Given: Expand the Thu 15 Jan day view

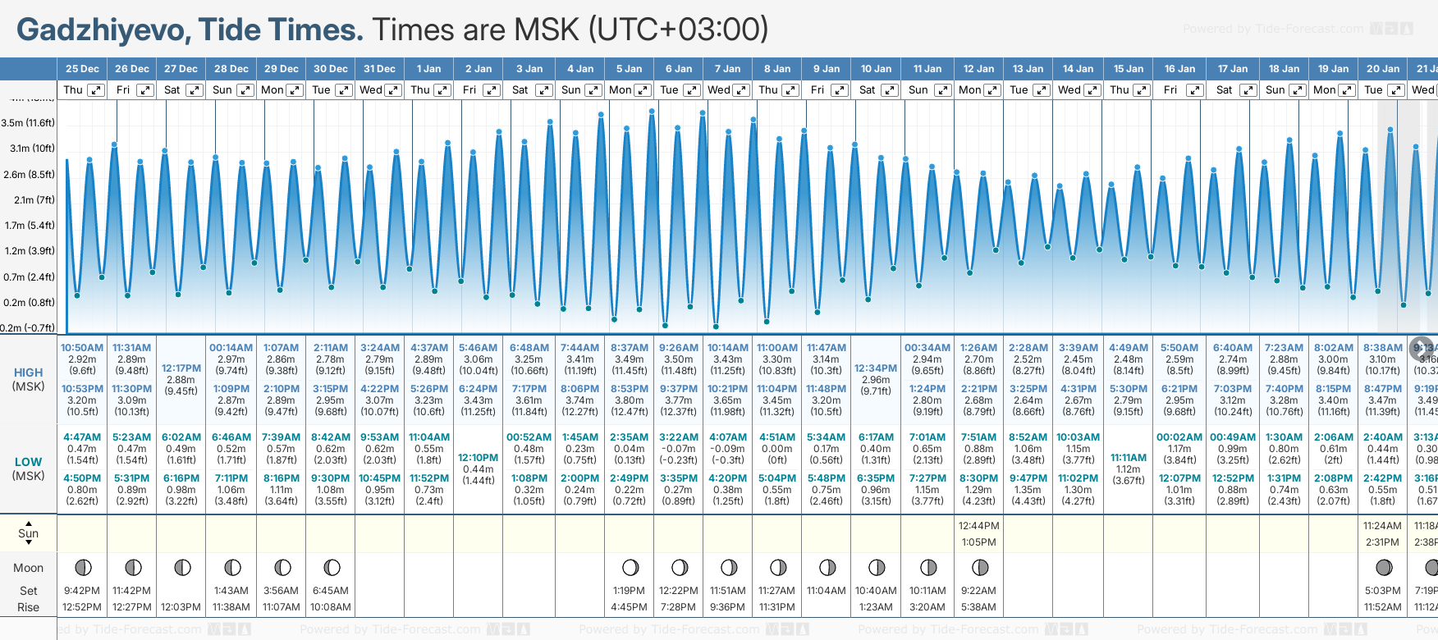Looking at the screenshot, I should point(1142,90).
